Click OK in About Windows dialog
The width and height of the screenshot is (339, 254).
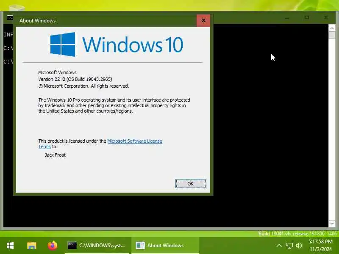click(191, 184)
